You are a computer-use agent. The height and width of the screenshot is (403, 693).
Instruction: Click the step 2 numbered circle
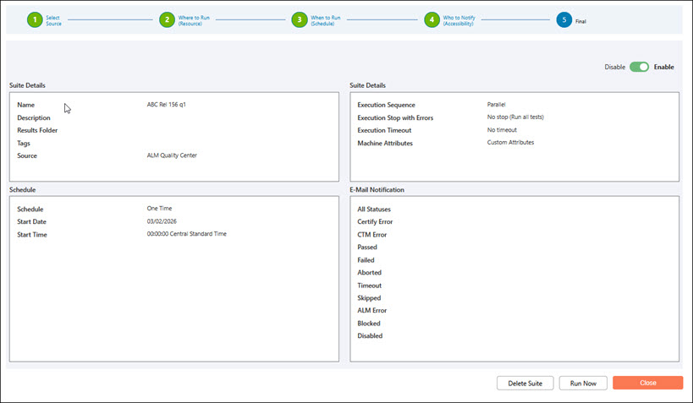(x=167, y=20)
